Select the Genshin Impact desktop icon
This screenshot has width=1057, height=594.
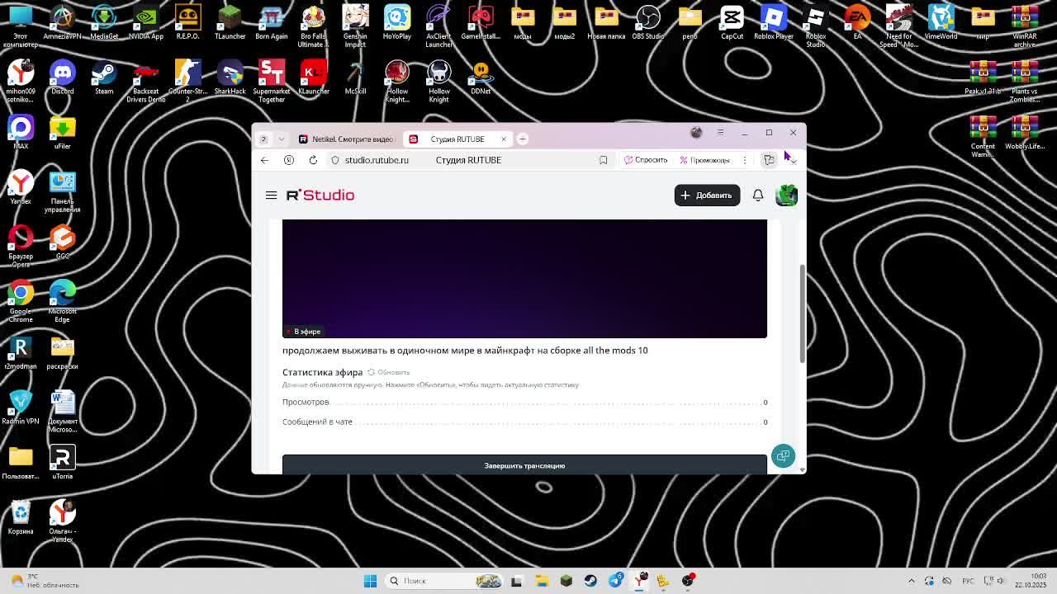point(355,26)
